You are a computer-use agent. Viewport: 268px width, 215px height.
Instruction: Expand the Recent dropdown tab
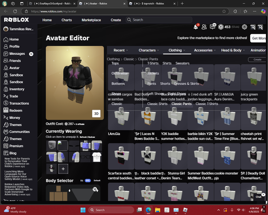121,51
